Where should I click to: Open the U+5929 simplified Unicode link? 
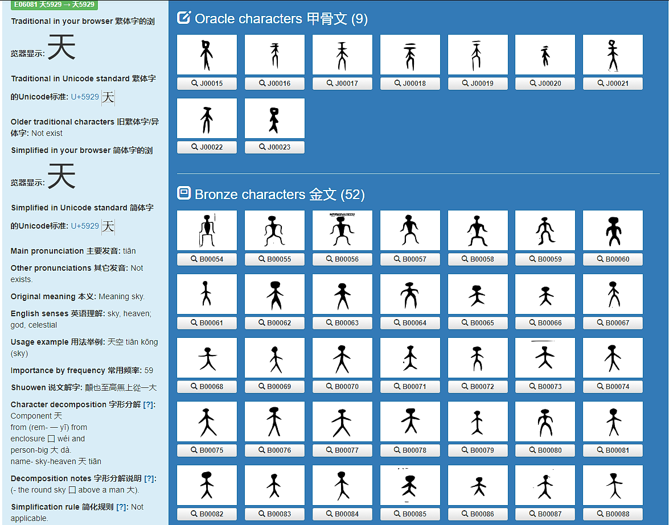[85, 226]
